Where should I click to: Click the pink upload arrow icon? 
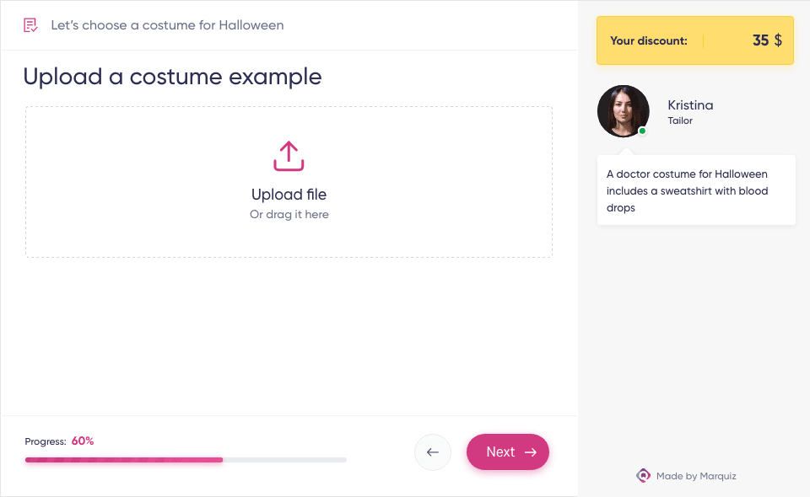coord(289,156)
